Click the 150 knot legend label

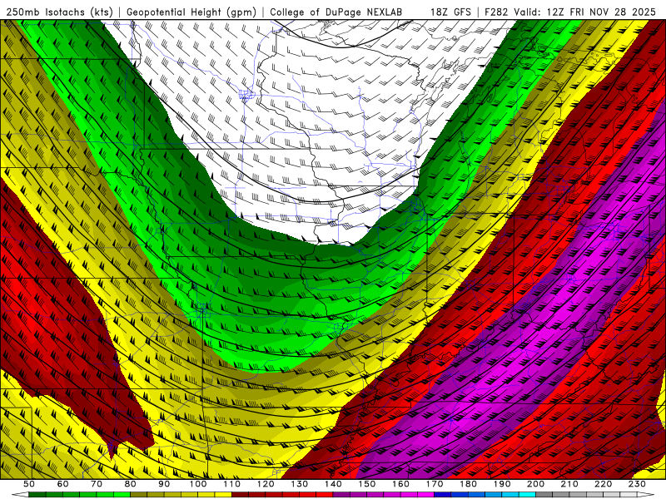(366, 484)
